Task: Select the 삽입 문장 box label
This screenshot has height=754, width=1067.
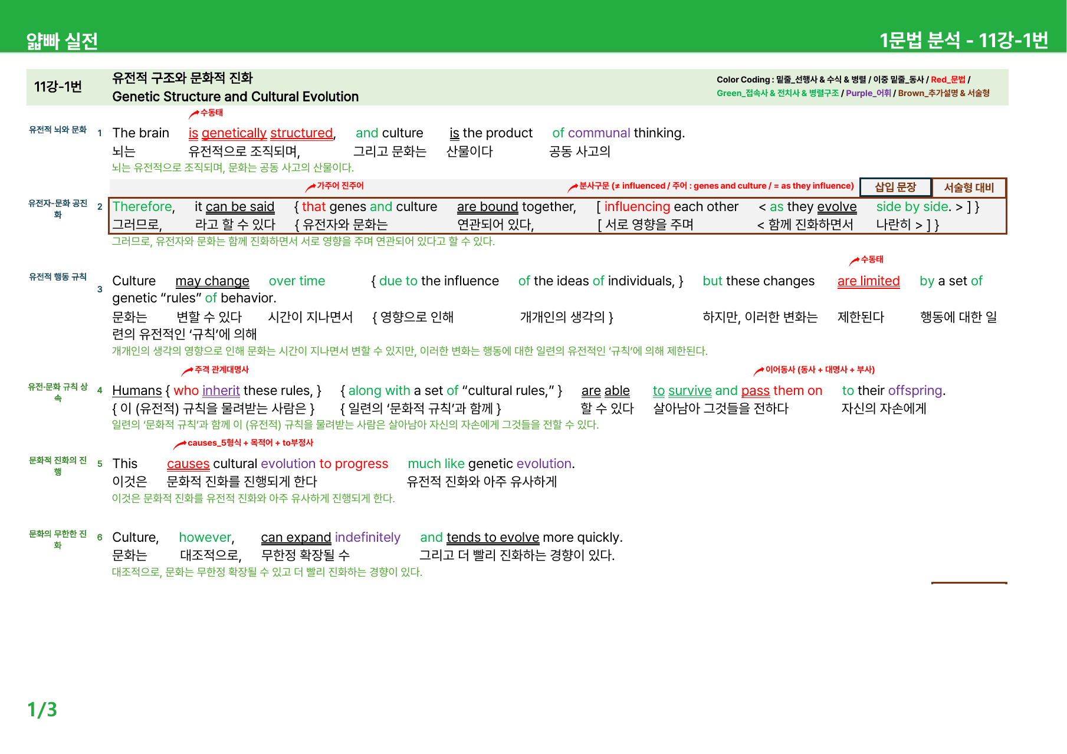Action: point(895,187)
